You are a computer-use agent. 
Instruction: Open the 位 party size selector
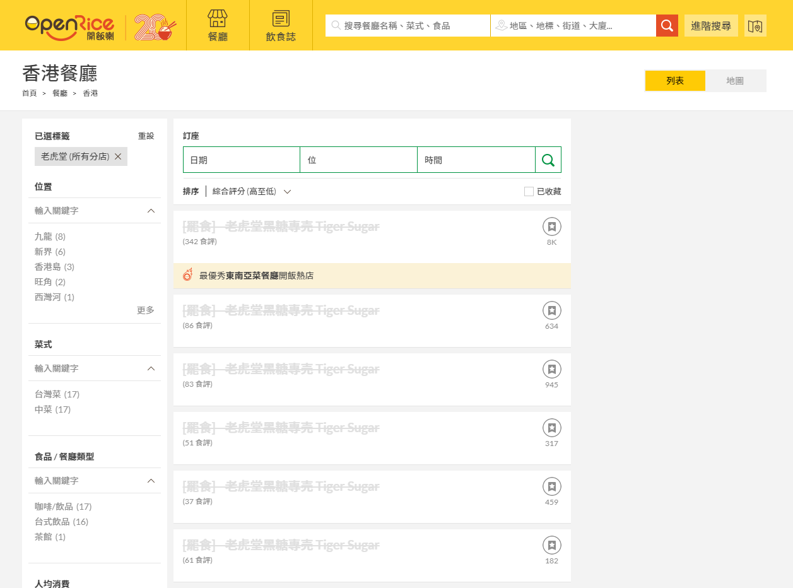358,160
